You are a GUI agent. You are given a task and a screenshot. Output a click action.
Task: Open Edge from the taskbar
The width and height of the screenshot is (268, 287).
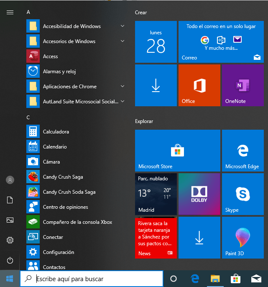tap(195, 279)
